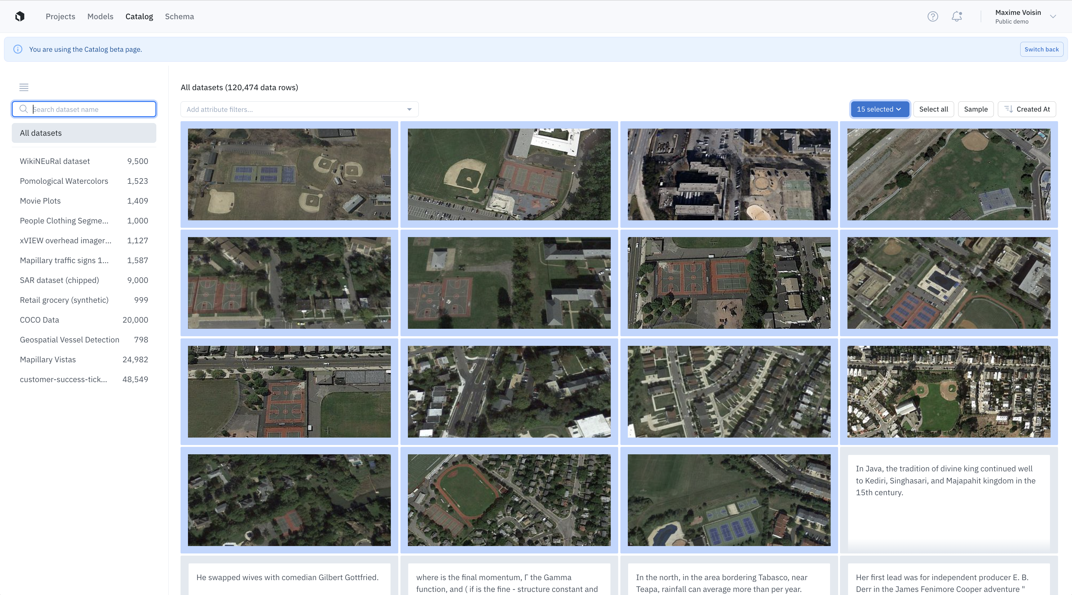Click the aerial thumbnail with white-roofed school building
Screen dimensions: 1072x595
(x=509, y=174)
